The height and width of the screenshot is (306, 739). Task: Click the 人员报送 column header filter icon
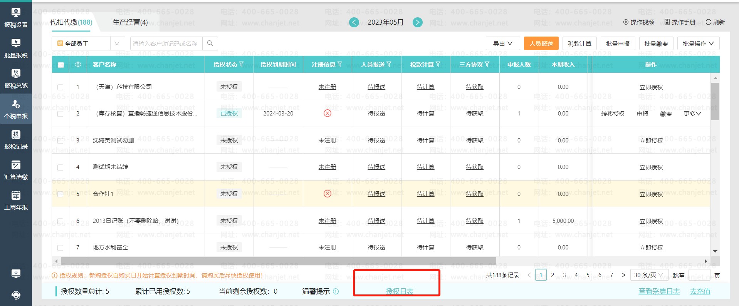click(x=389, y=64)
